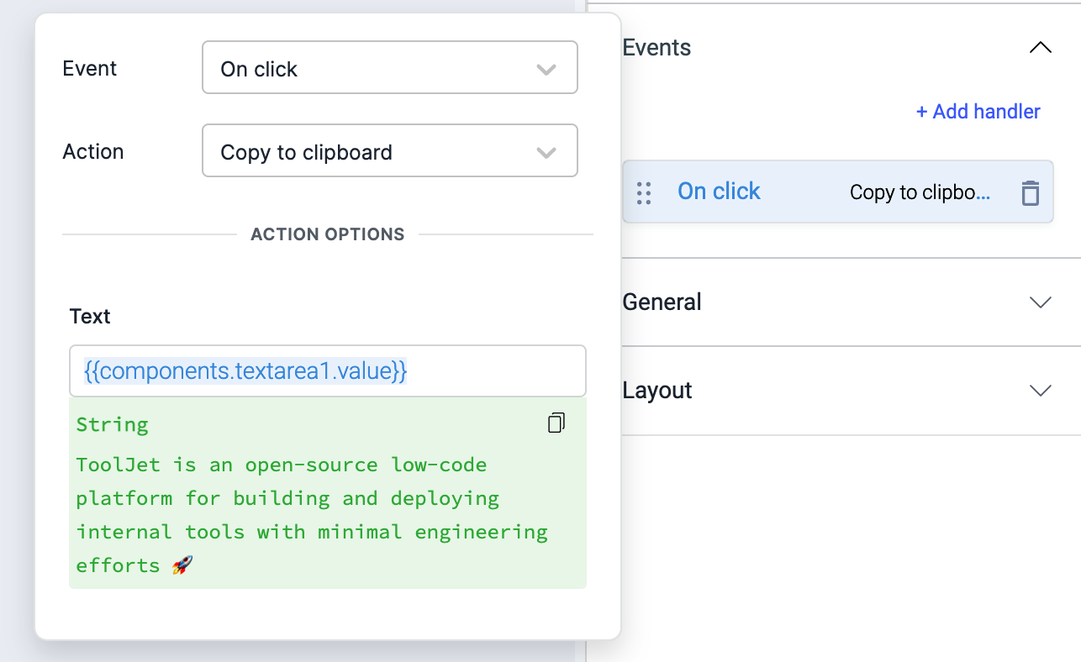Click the 'Copy to clipbo...' handler label

pos(920,192)
